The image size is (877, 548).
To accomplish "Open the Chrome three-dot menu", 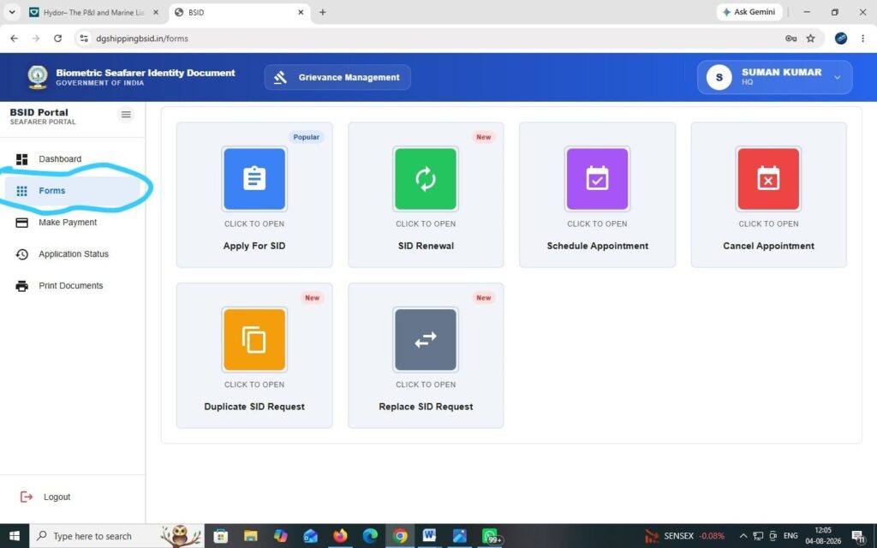I will click(863, 39).
